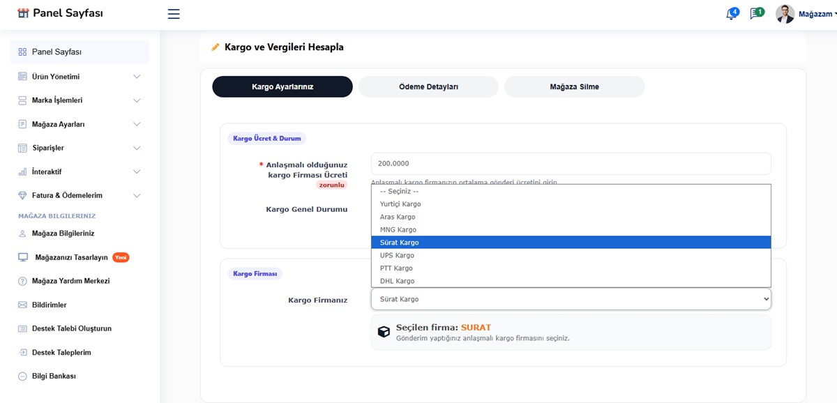
Task: Toggle the hamburger sidebar menu
Action: click(x=174, y=14)
